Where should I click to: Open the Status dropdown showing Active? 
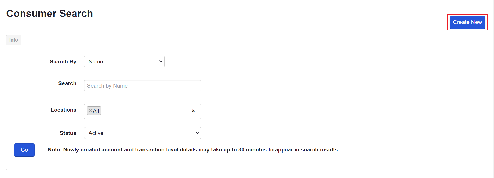point(142,133)
